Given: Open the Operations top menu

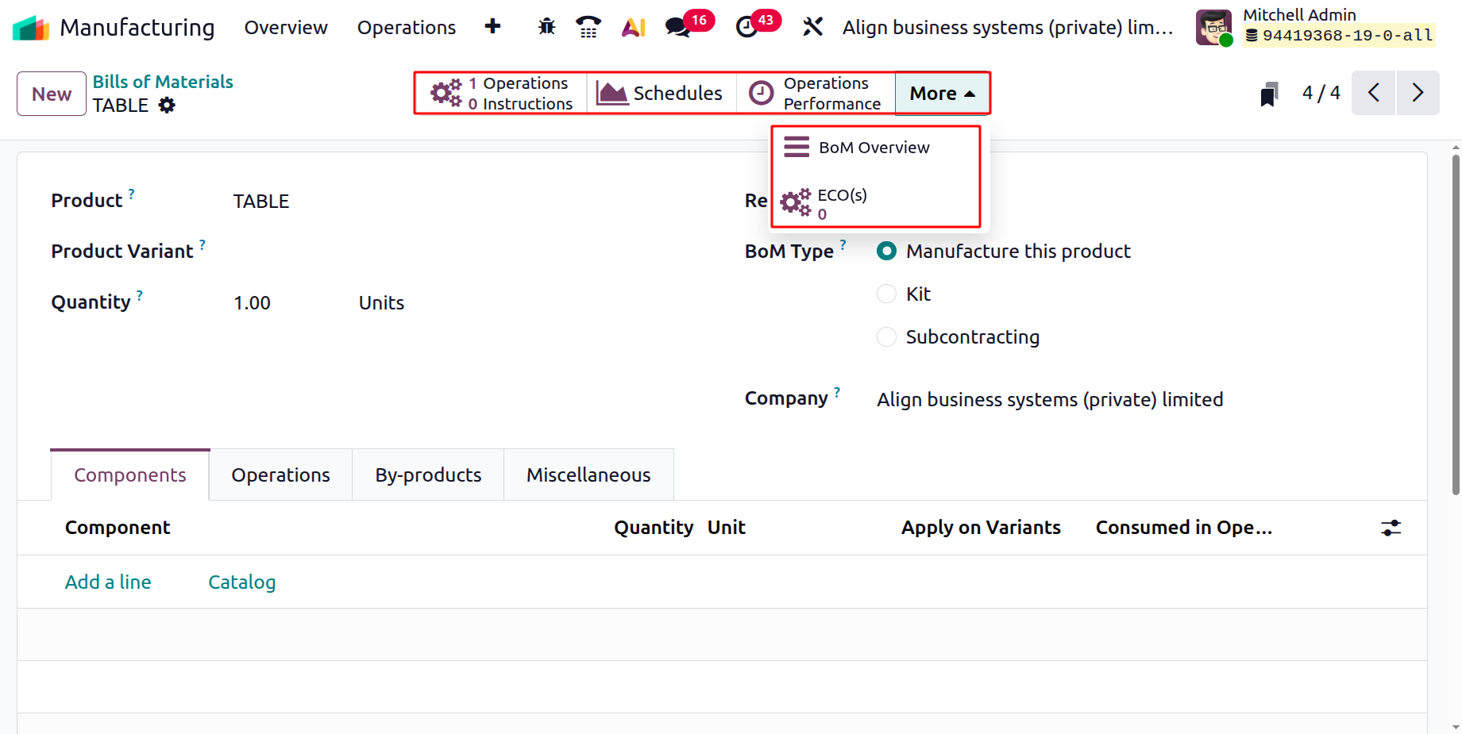Looking at the screenshot, I should (406, 28).
